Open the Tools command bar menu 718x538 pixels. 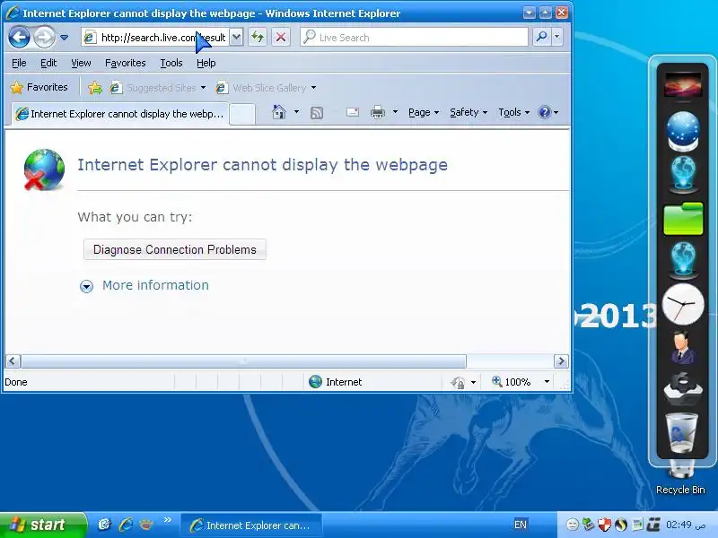[x=513, y=112]
